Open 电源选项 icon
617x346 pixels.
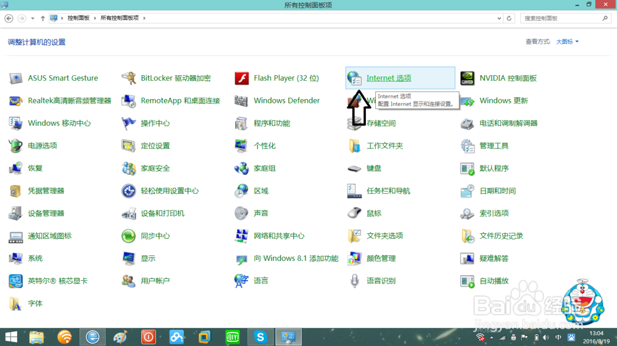tap(15, 146)
